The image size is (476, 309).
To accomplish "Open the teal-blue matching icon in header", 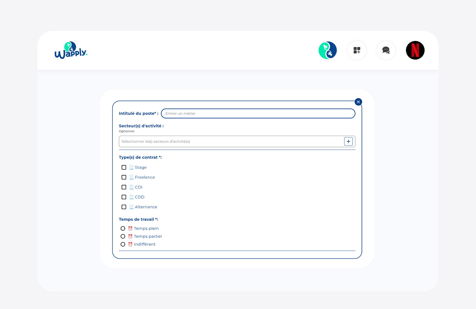I will coord(328,50).
